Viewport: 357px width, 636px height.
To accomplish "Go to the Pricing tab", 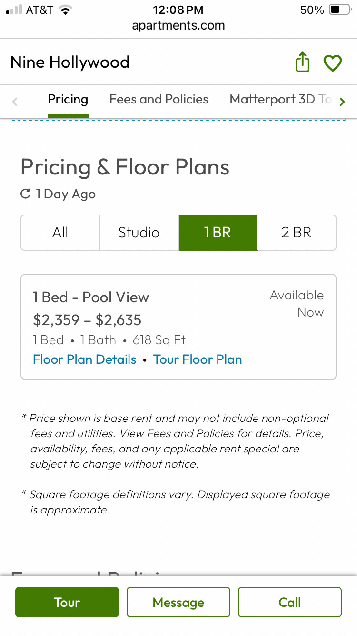I will click(x=68, y=99).
